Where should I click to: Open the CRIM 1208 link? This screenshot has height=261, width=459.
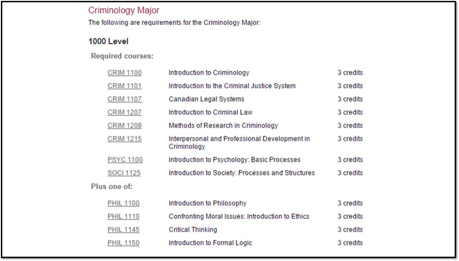[124, 126]
